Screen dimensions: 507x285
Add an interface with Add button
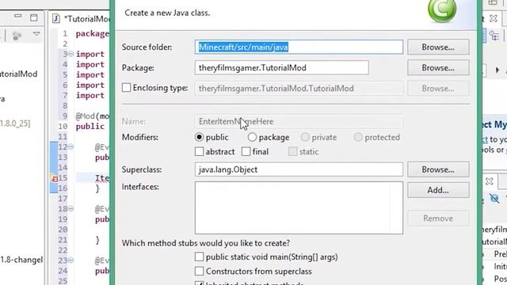pyautogui.click(x=438, y=190)
